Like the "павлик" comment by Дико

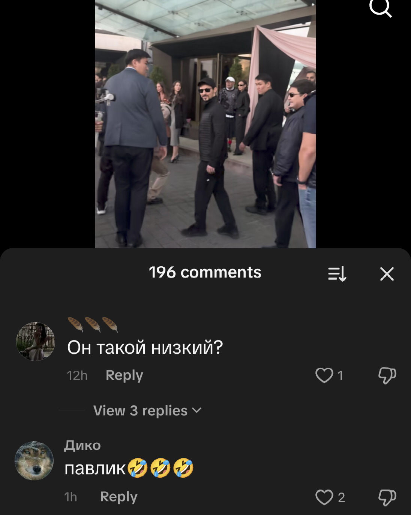(324, 497)
